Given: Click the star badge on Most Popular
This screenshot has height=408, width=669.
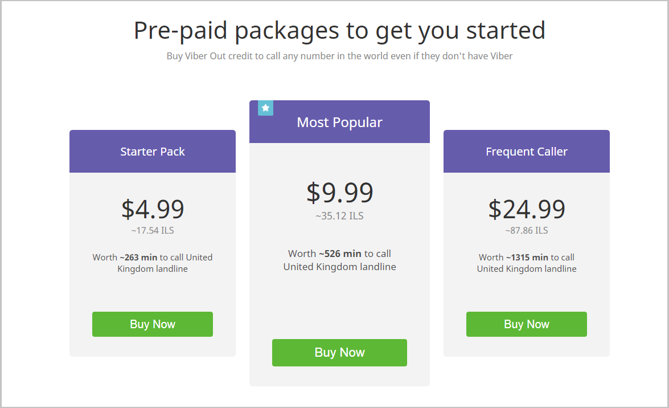Looking at the screenshot, I should point(265,108).
